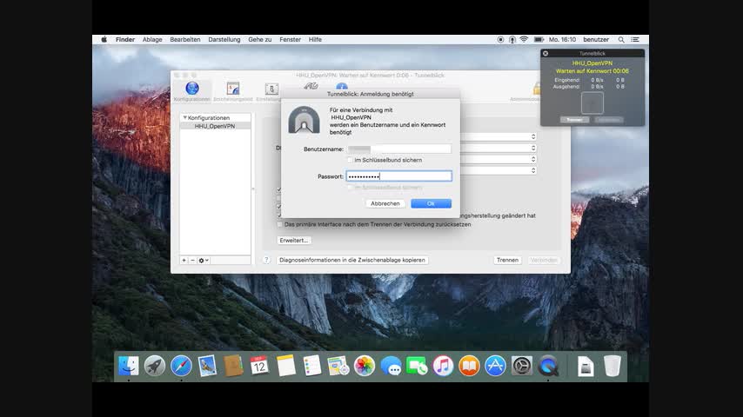Click the Abbrechen button
The width and height of the screenshot is (743, 417).
click(x=385, y=203)
